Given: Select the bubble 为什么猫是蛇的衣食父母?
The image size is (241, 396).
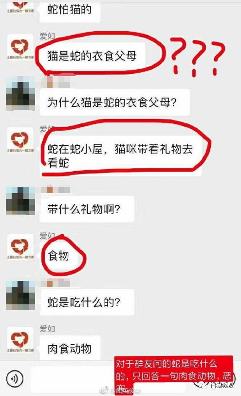Looking at the screenshot, I should (x=115, y=102).
